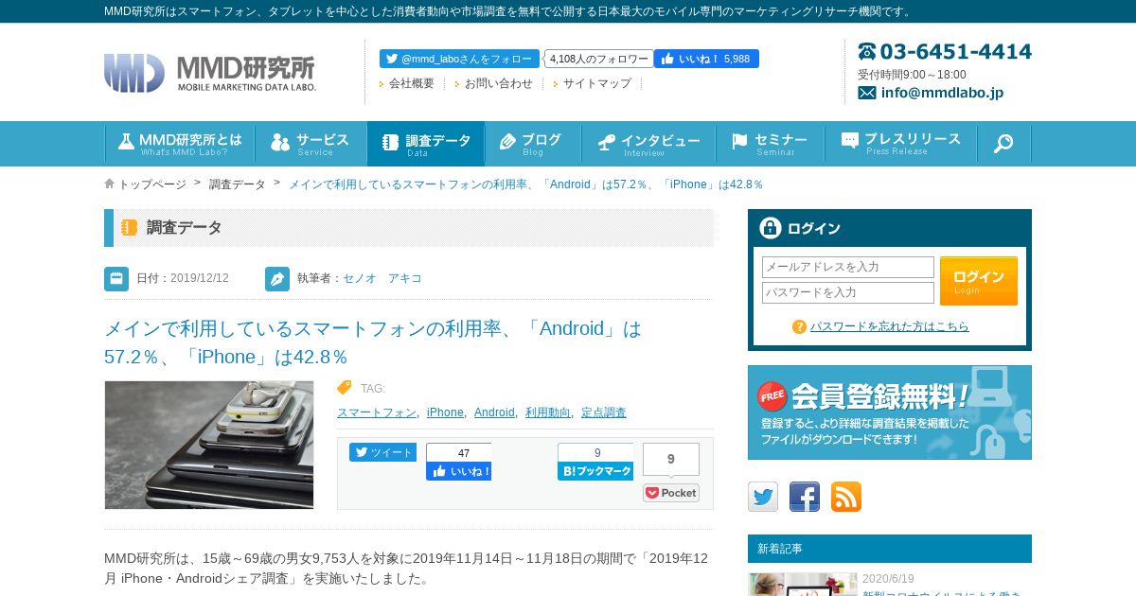
Task: Select the iPhone tag
Action: click(445, 412)
